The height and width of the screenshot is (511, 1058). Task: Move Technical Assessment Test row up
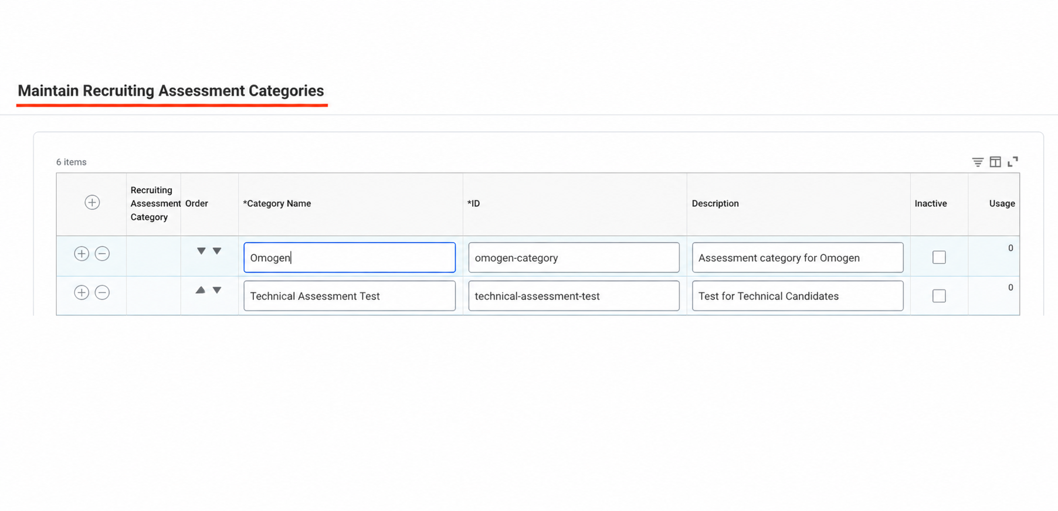(x=201, y=290)
